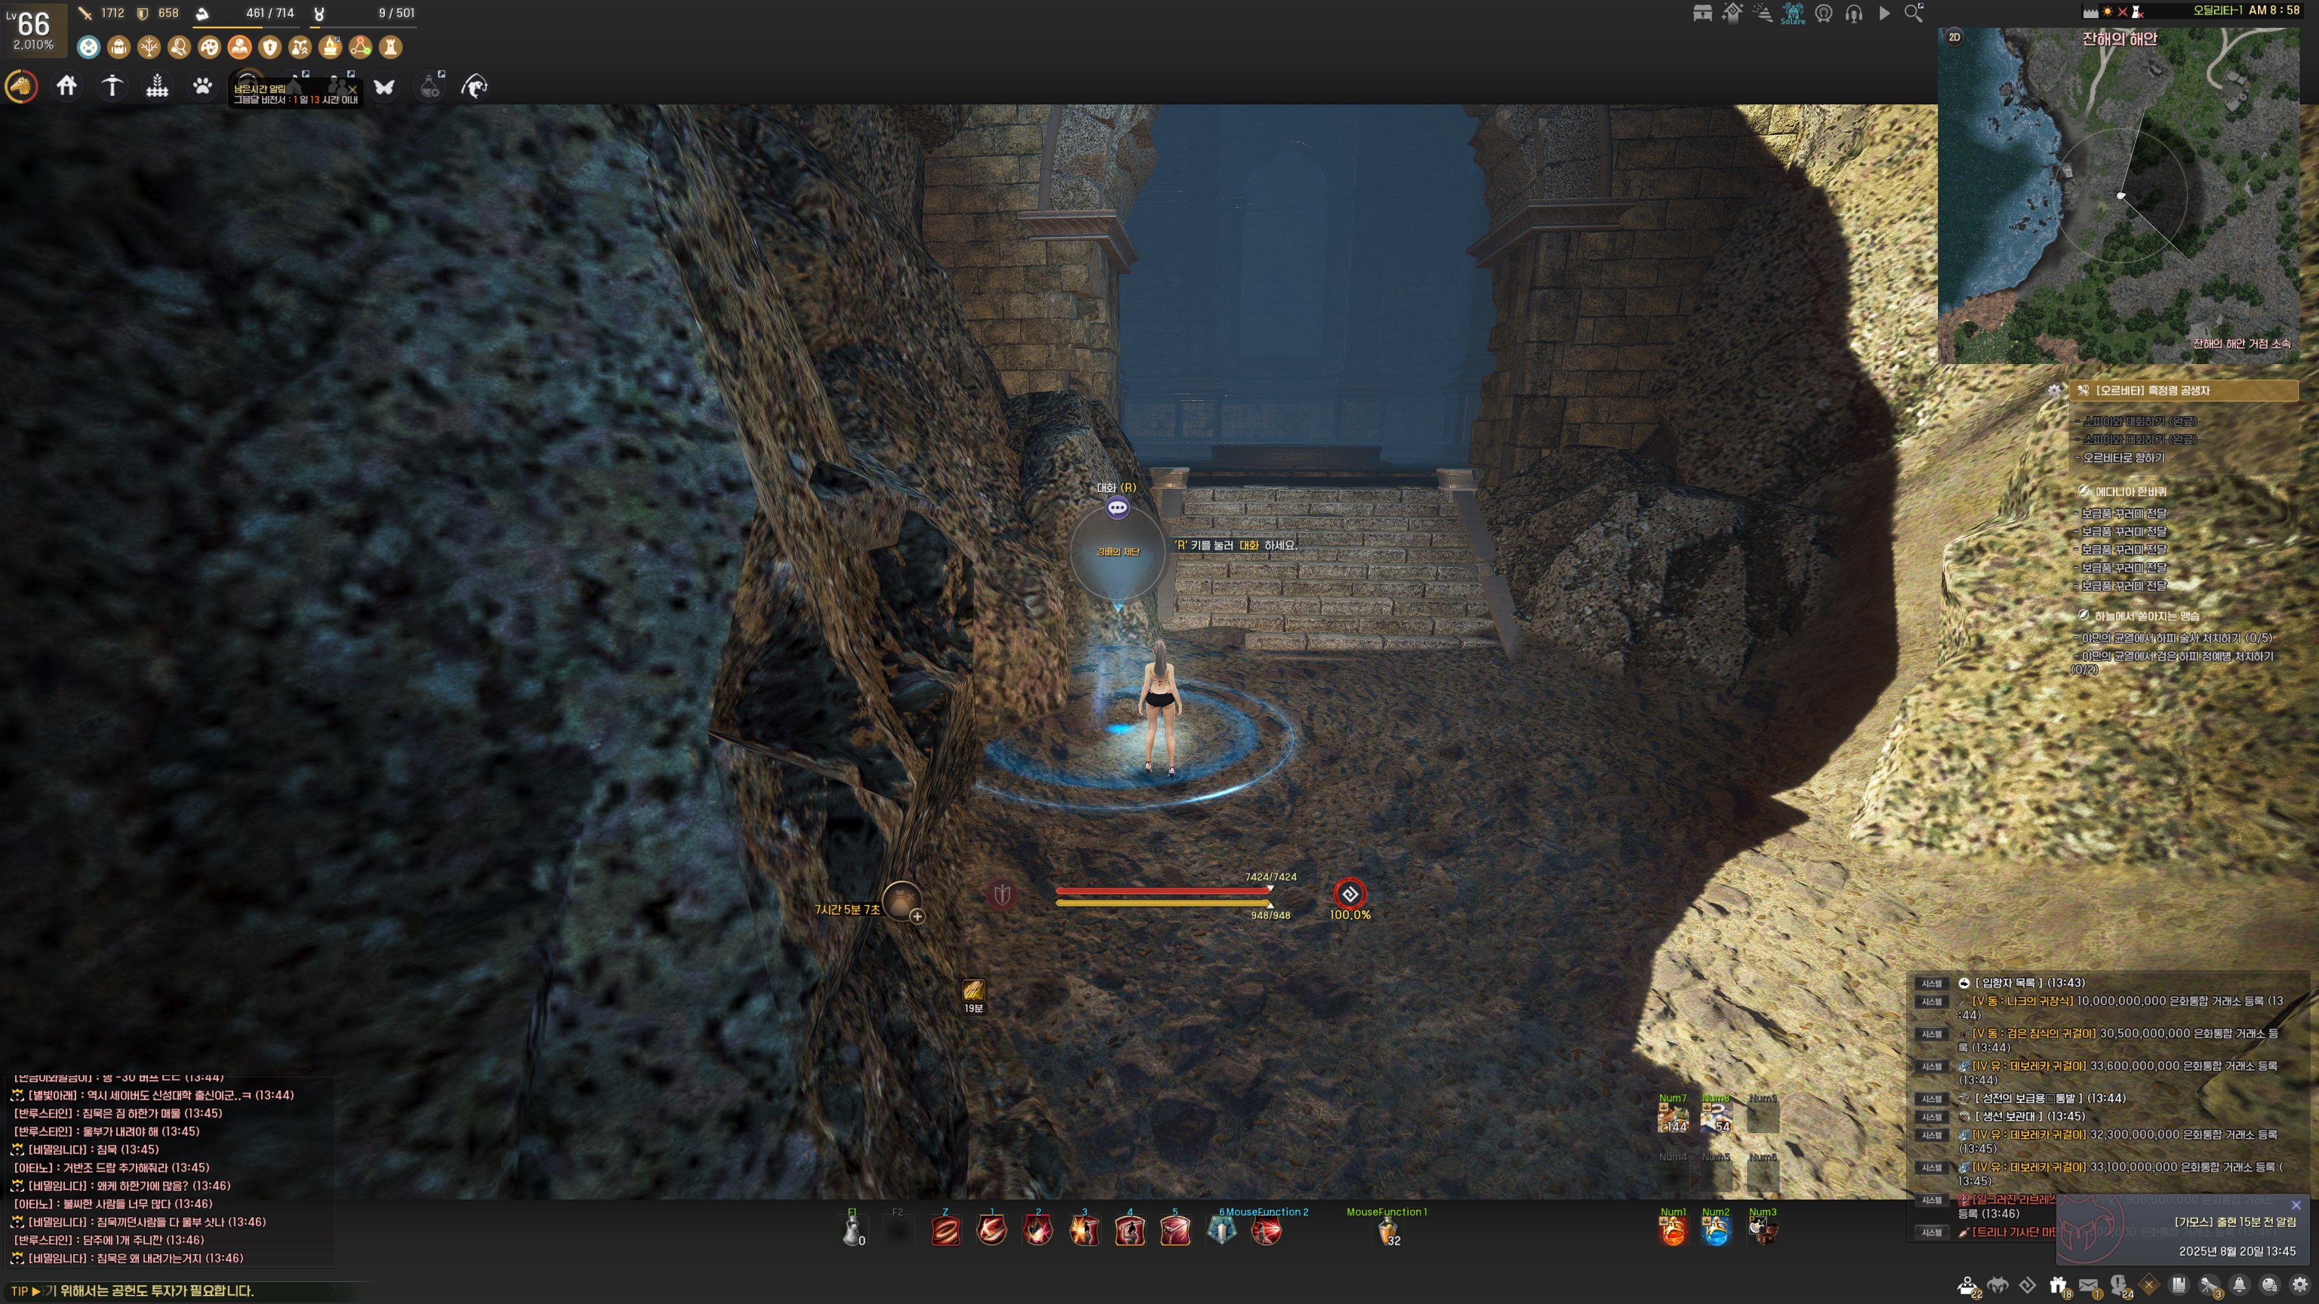Open the fishing icon
The image size is (2319, 1304).
pyautogui.click(x=475, y=86)
